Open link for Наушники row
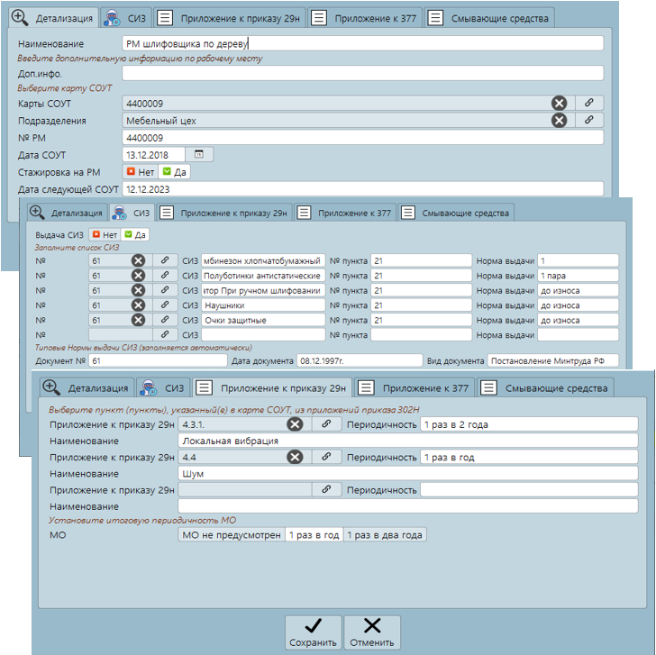 coord(165,305)
